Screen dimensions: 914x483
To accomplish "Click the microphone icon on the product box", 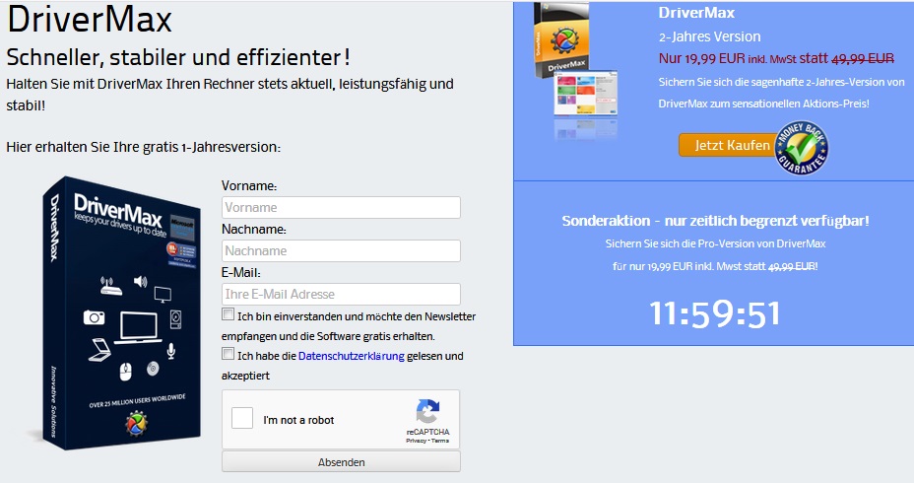I will point(170,350).
